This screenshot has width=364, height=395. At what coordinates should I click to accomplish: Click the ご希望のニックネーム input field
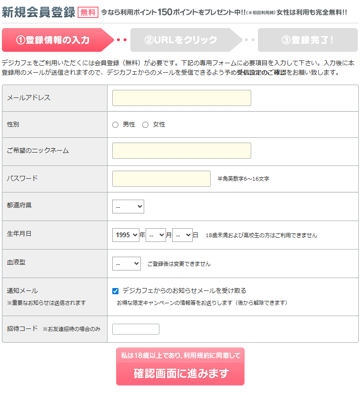pos(181,151)
